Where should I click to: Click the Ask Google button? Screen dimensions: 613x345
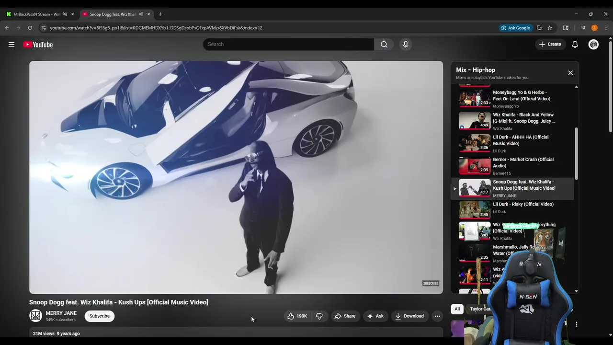(515, 28)
